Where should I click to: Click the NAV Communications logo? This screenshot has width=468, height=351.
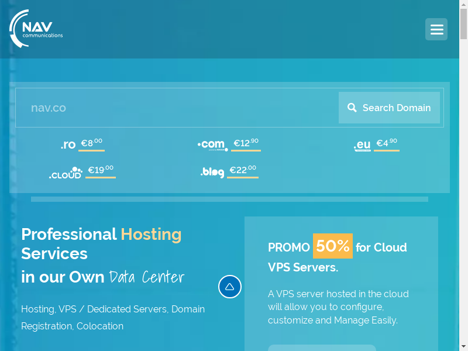click(x=36, y=29)
